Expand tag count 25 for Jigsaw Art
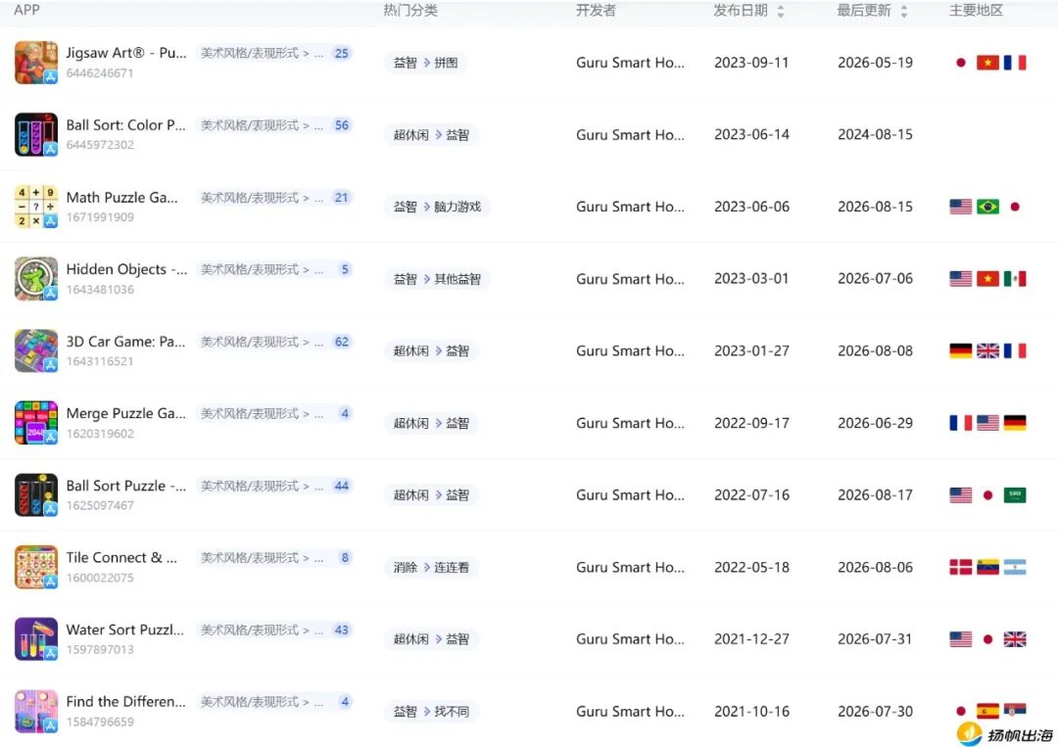The width and height of the screenshot is (1058, 747). pyautogui.click(x=342, y=53)
